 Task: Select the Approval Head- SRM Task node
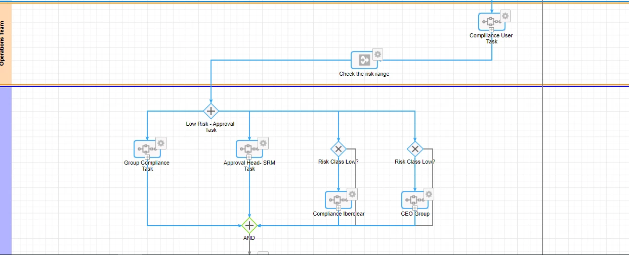pos(249,149)
